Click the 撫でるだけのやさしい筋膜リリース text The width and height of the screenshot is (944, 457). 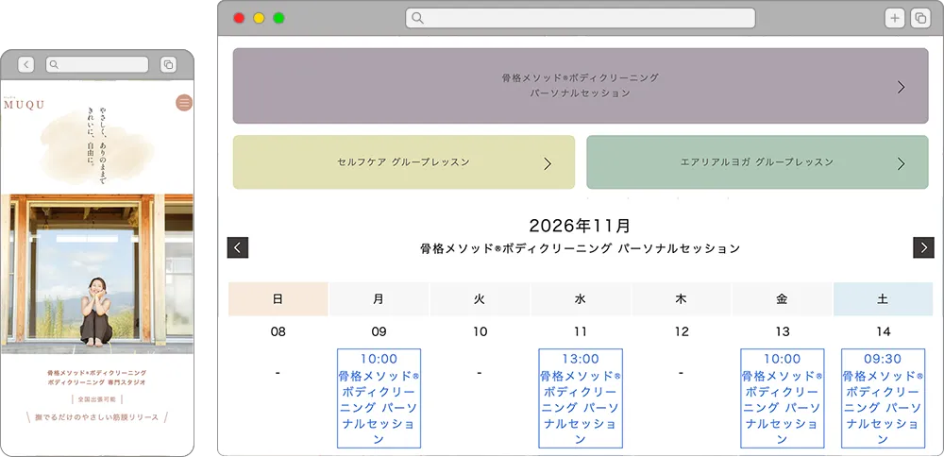[97, 417]
